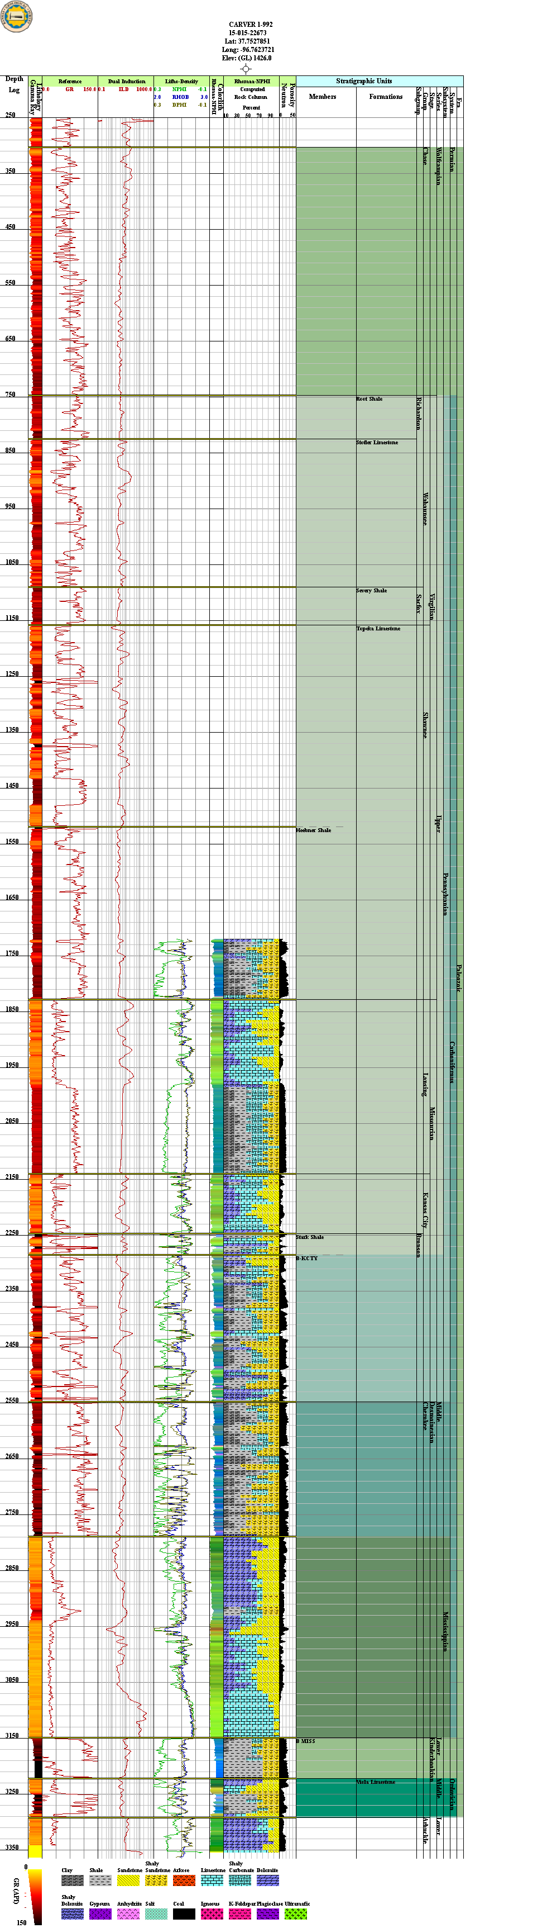
Task: Click the 'CARVER 1-992' well title
Action: click(250, 25)
